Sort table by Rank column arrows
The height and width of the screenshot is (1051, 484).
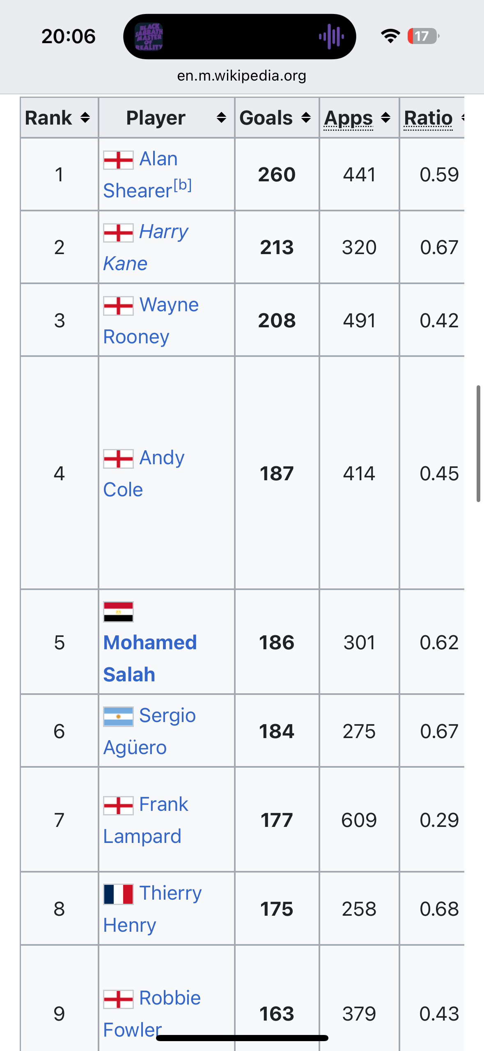[x=85, y=118]
